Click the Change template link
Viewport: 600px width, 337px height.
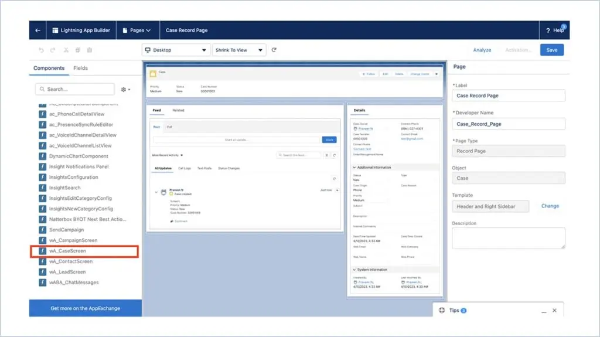pyautogui.click(x=550, y=206)
